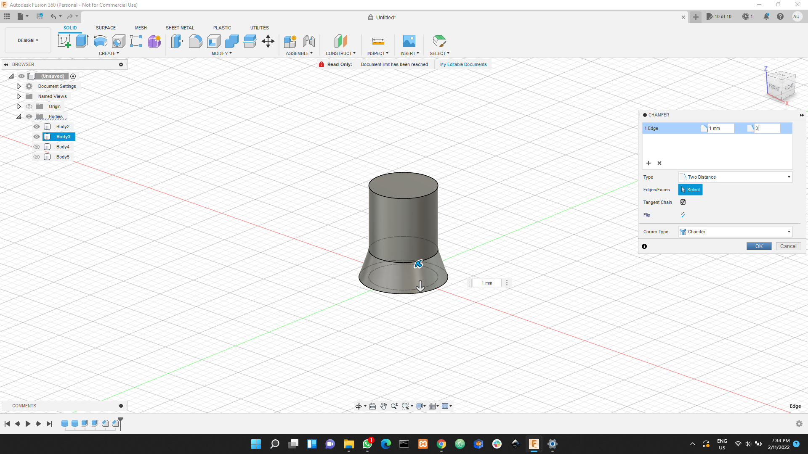Click the Fillet tool in MODIFY menu
The image size is (808, 454).
[x=195, y=40]
